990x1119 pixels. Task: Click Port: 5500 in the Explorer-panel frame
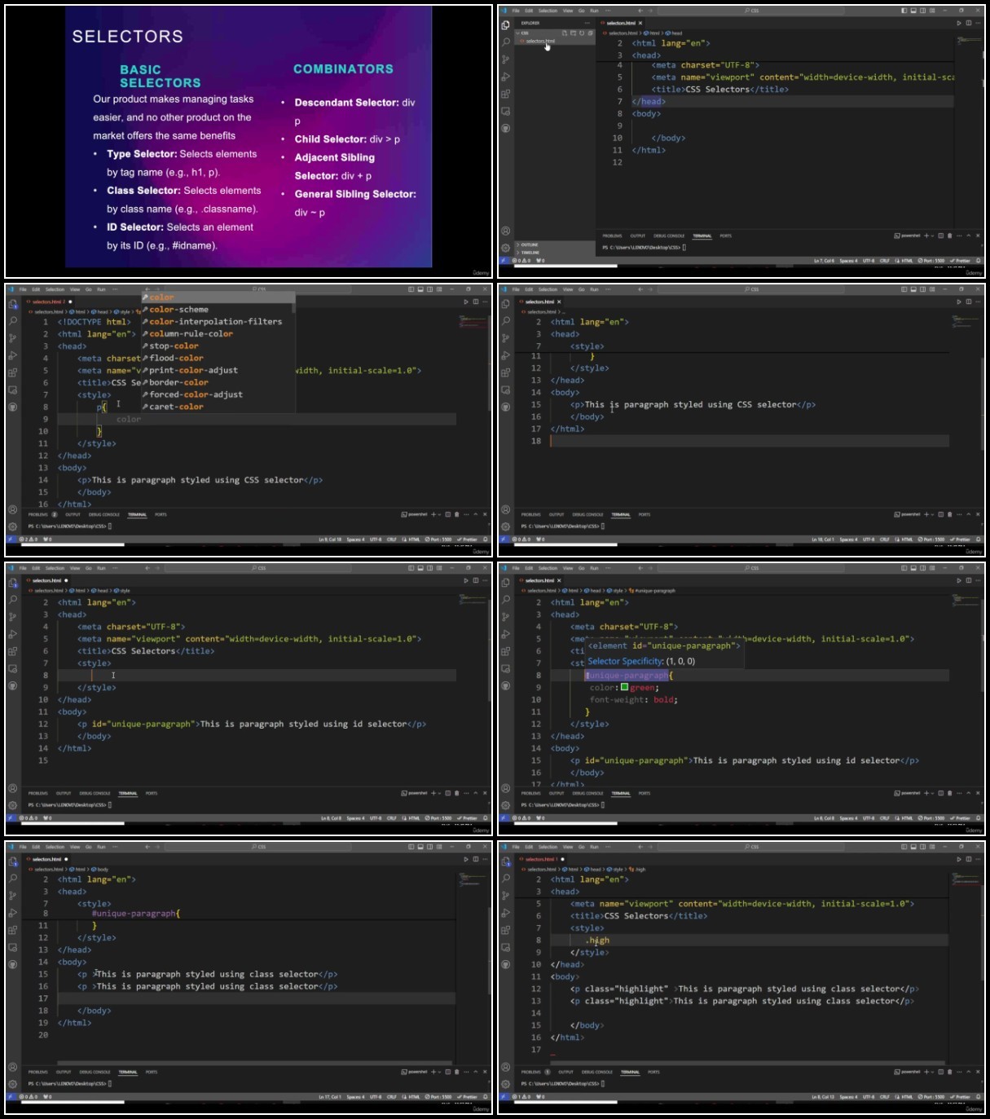(931, 261)
